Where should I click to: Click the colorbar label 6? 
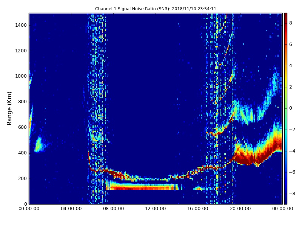pyautogui.click(x=291, y=44)
